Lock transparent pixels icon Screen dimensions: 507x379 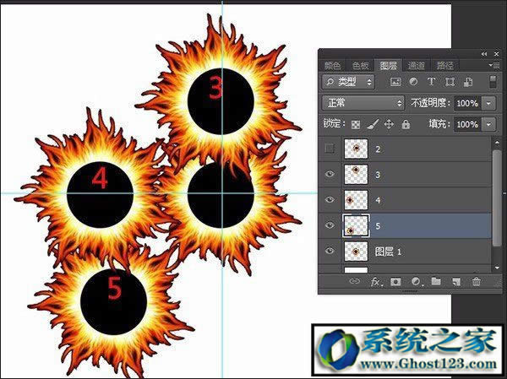(x=356, y=125)
